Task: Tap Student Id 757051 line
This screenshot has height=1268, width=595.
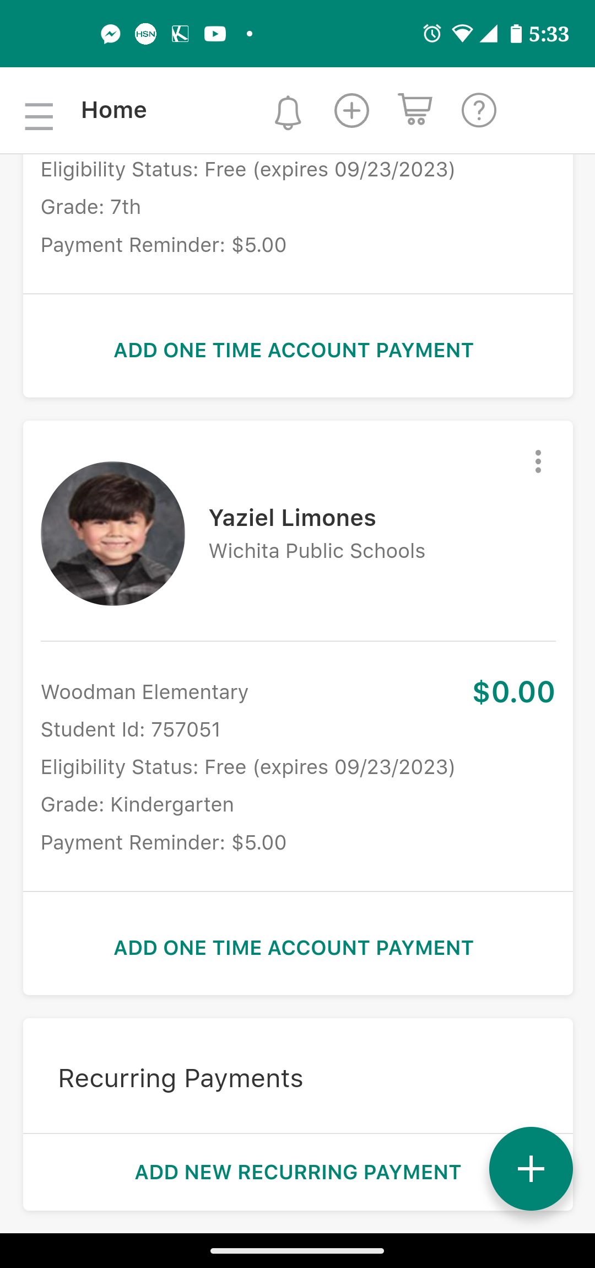Action: [131, 729]
